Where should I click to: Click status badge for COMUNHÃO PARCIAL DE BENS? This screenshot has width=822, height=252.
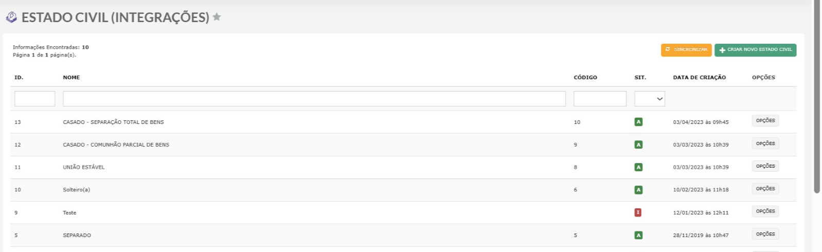pyautogui.click(x=639, y=145)
